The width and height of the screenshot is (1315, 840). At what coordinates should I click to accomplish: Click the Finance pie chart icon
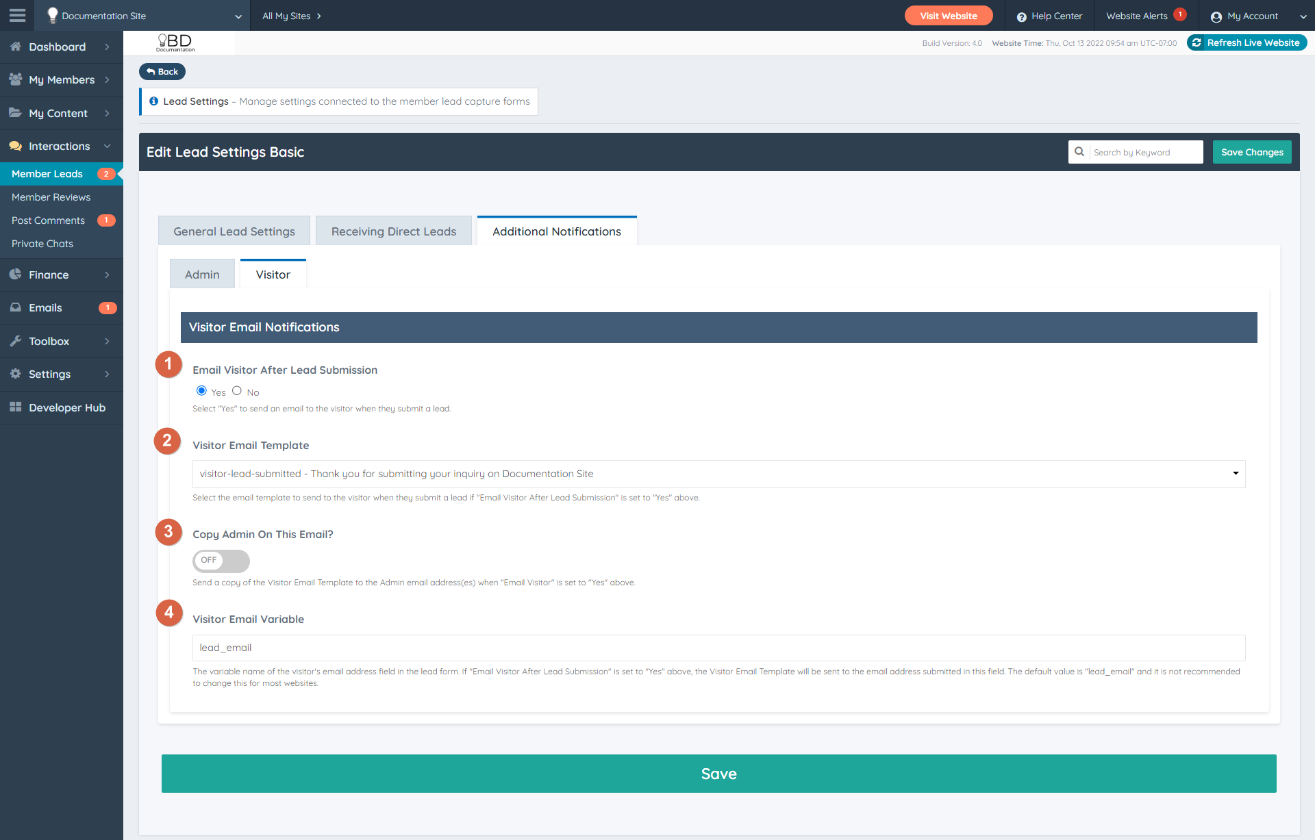pos(15,275)
